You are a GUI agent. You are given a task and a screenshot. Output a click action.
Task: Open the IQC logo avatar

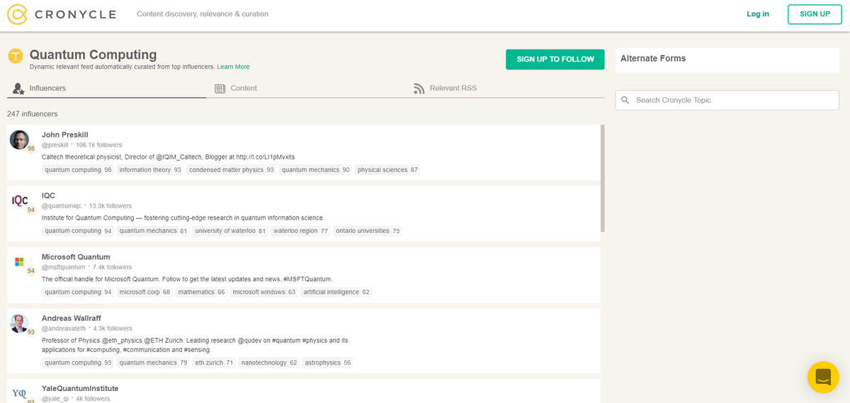click(20, 200)
